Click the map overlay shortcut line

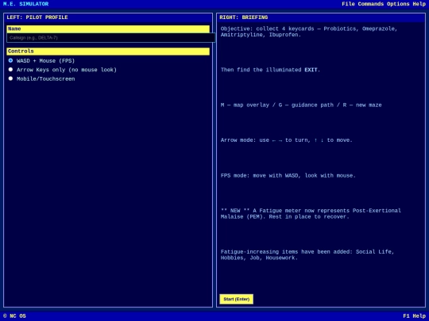(x=301, y=105)
